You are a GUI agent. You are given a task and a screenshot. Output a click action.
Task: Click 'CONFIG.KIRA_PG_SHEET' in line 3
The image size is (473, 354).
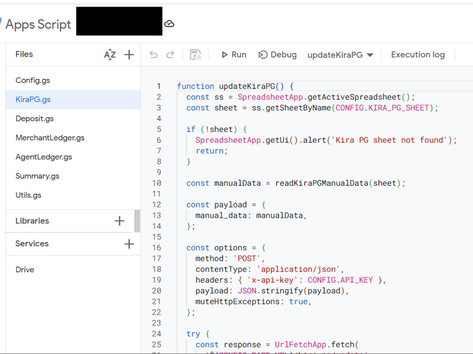[382, 108]
